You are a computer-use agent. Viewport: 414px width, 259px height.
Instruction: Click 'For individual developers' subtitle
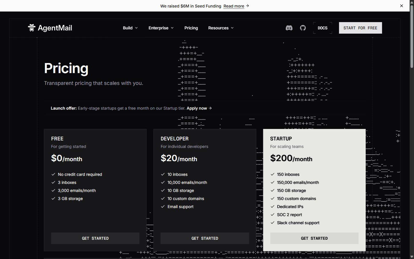click(x=184, y=146)
